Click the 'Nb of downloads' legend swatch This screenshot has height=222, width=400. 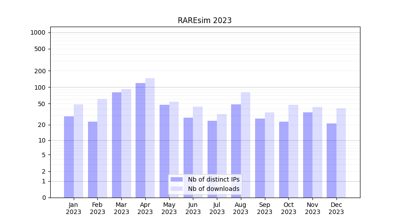coord(176,189)
